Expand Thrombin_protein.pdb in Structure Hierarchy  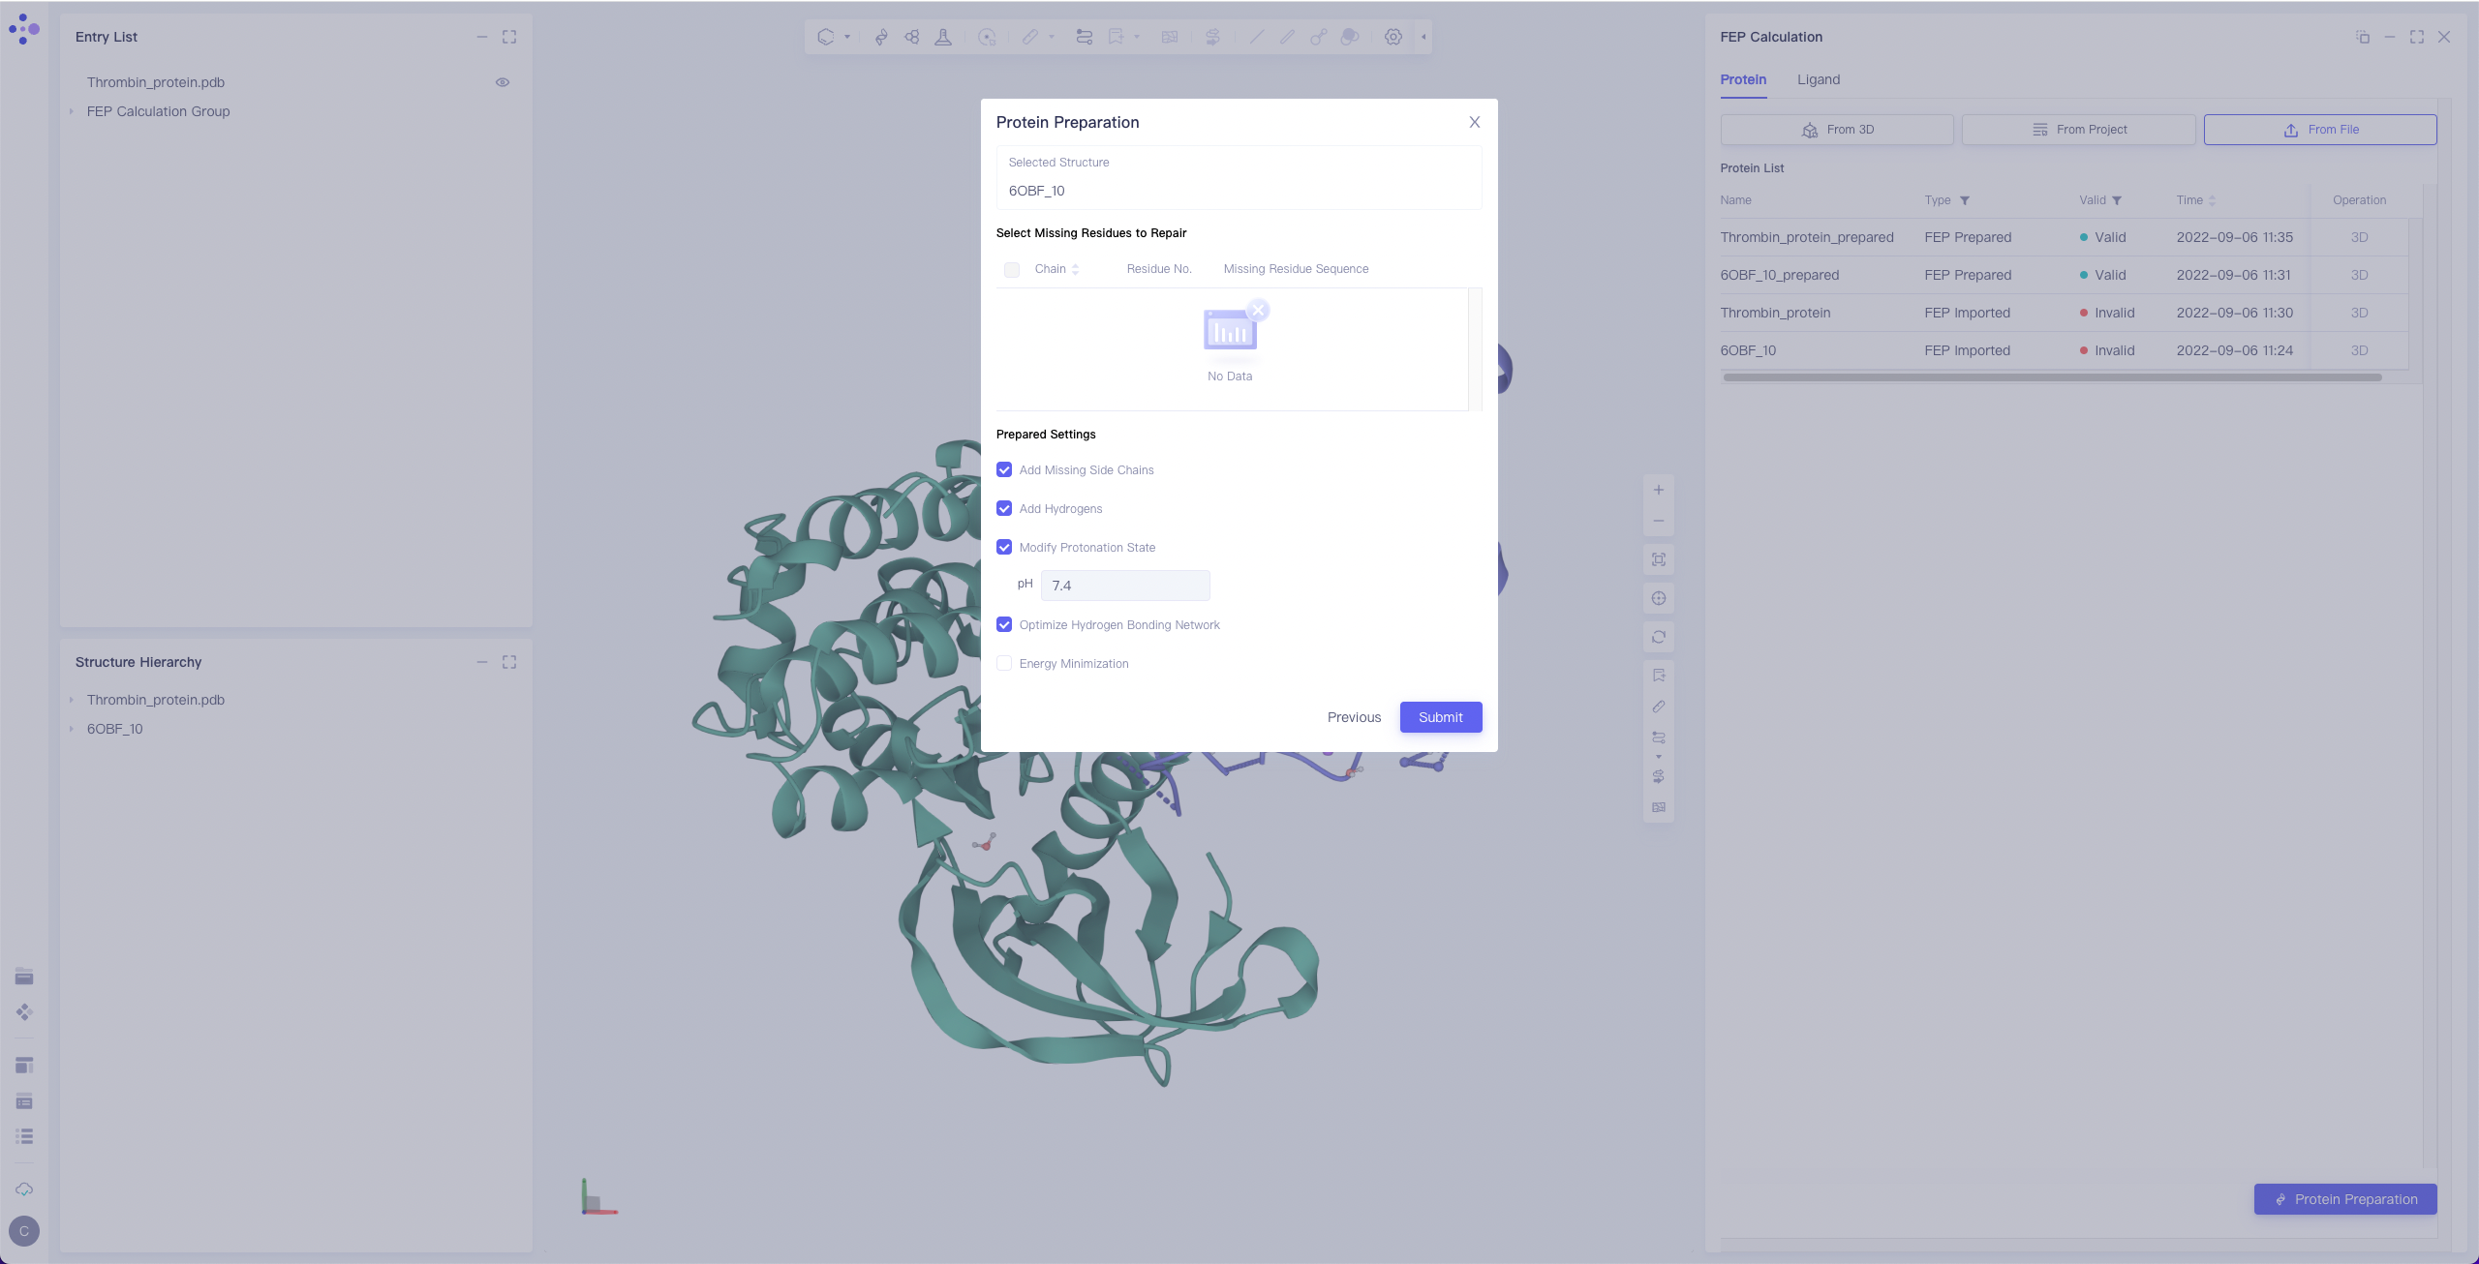click(x=72, y=700)
